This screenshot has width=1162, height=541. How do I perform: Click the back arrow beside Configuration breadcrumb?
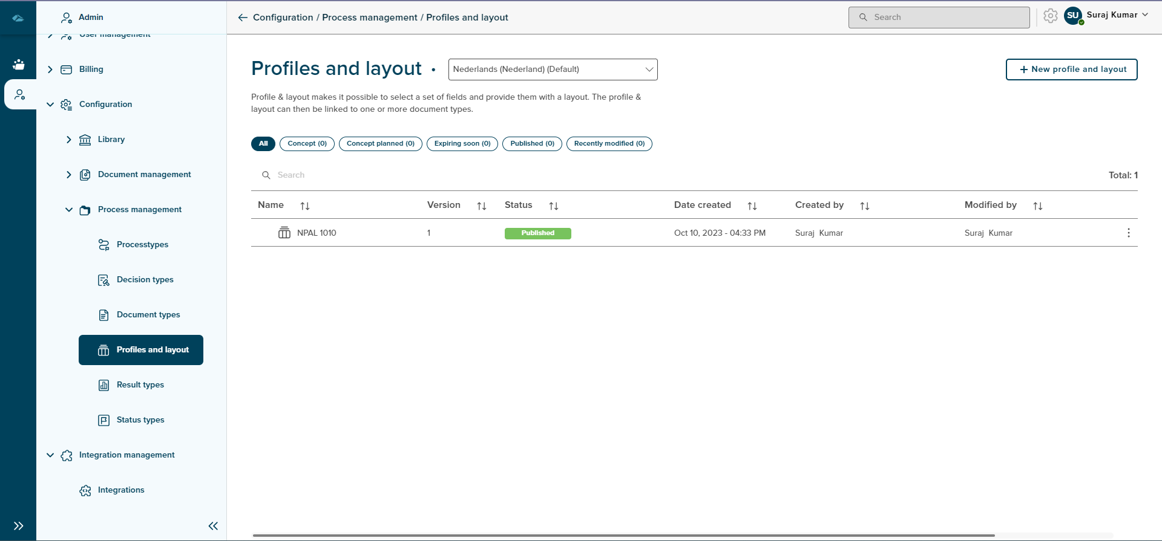243,18
